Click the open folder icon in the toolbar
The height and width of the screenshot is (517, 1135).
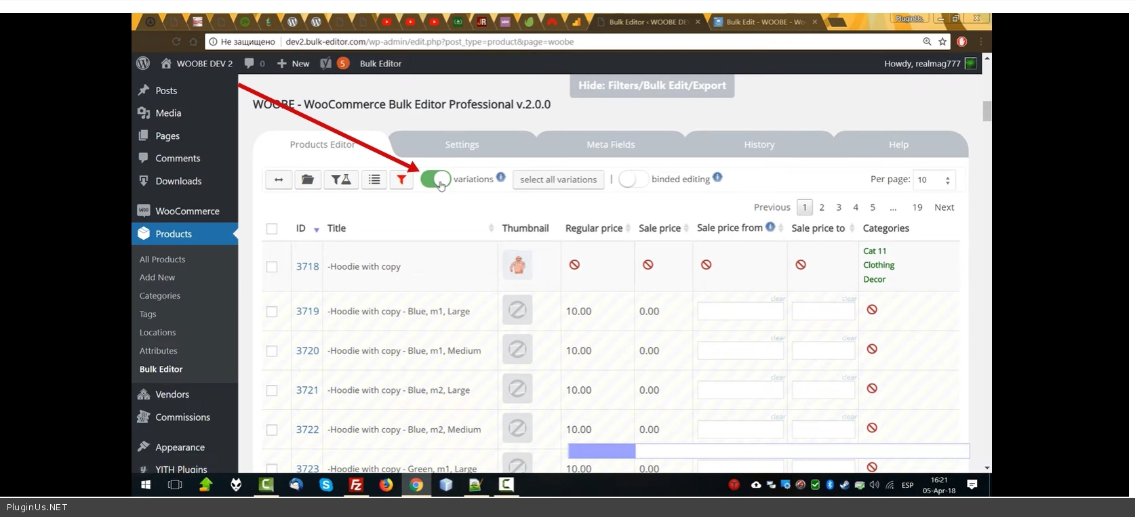307,180
